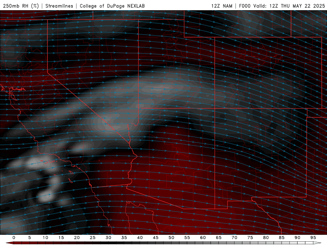Click the 20 label on color scale
Viewport: 327px width, 245px height.
pyautogui.click(x=77, y=238)
